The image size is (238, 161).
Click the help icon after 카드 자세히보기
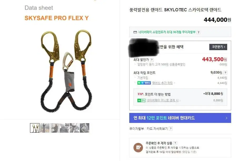click(171, 129)
